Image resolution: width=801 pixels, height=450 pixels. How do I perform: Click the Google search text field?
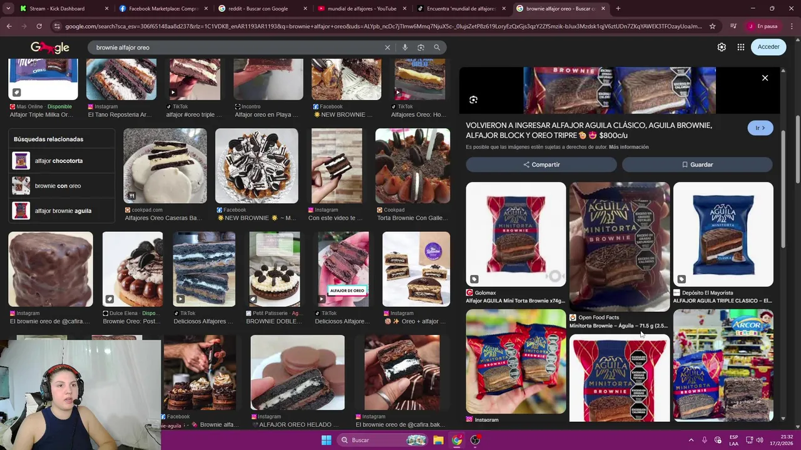pos(238,47)
